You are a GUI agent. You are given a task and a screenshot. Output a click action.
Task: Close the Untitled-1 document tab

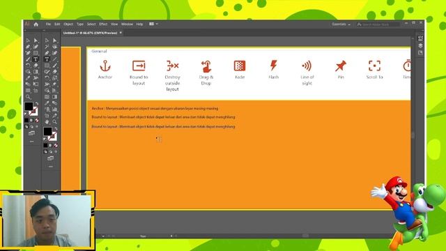pyautogui.click(x=121, y=33)
